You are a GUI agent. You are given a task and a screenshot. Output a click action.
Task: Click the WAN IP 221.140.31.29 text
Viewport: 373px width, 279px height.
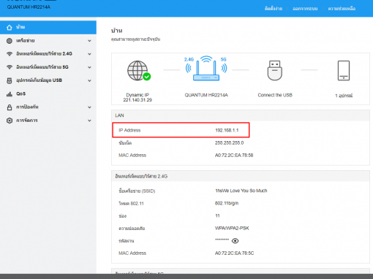tap(137, 100)
